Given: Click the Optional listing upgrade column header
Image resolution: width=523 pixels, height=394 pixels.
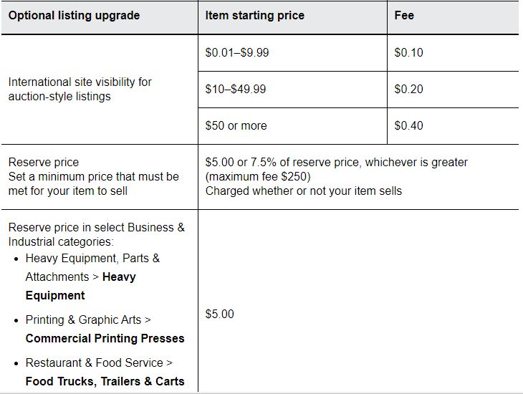Looking at the screenshot, I should pyautogui.click(x=74, y=15).
